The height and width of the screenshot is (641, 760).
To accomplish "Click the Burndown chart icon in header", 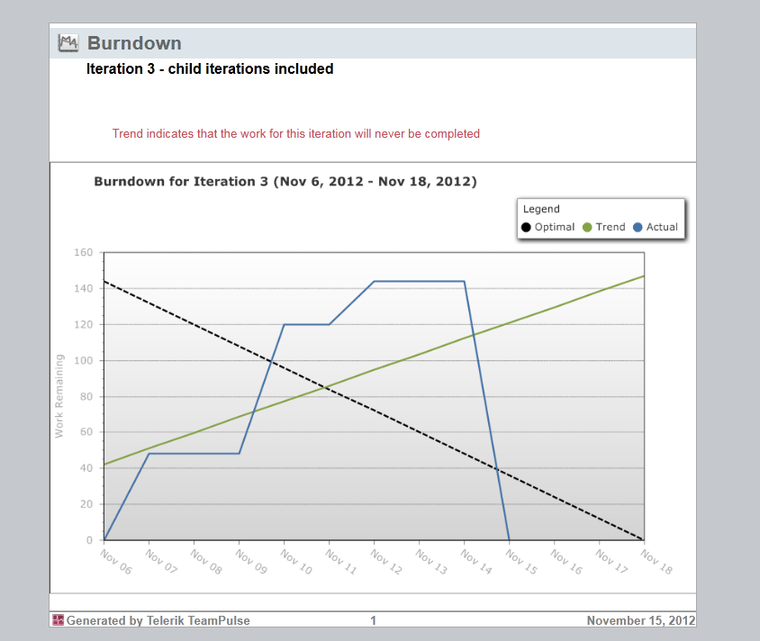I will (x=68, y=43).
